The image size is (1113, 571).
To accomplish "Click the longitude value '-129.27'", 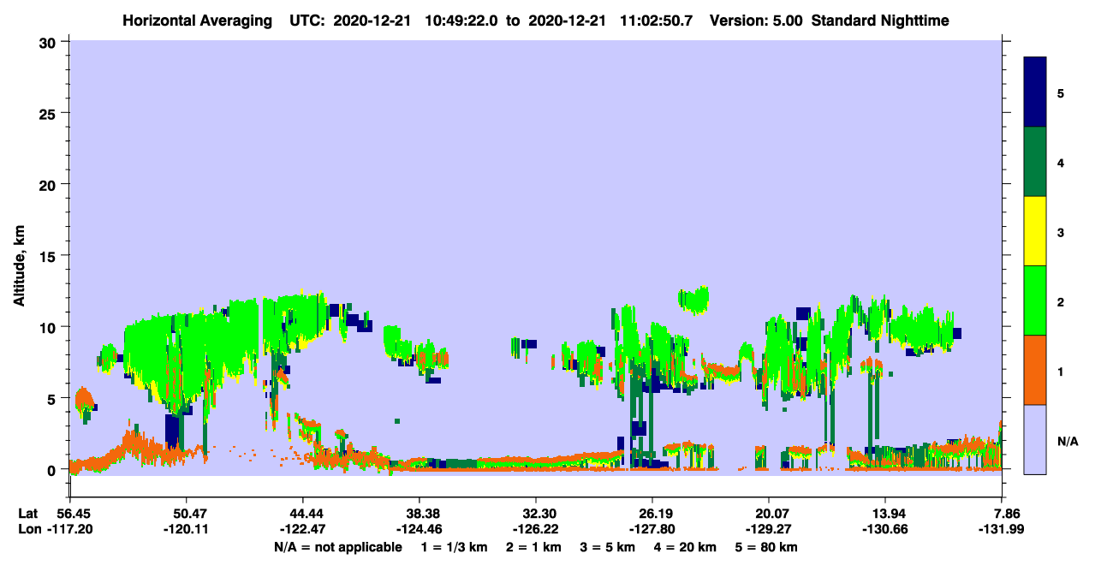I will point(770,529).
